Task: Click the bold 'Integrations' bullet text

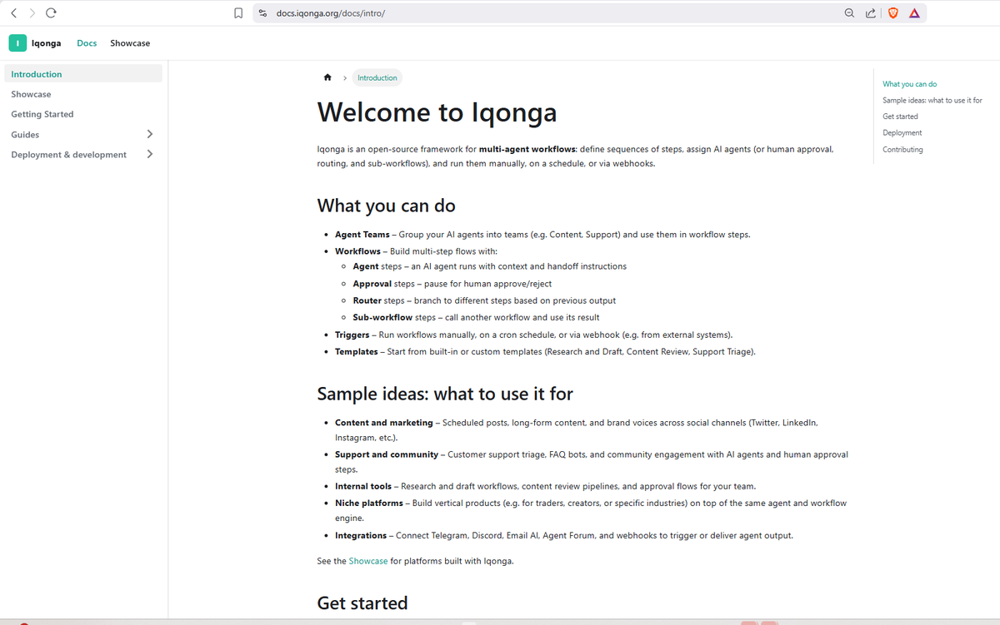Action: [361, 536]
